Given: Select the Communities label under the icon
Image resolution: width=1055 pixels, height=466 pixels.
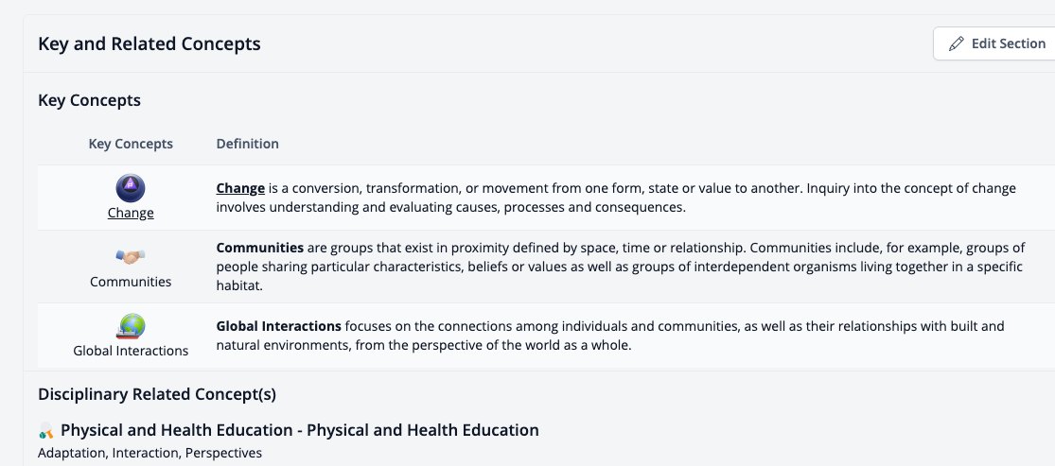Looking at the screenshot, I should pyautogui.click(x=131, y=282).
